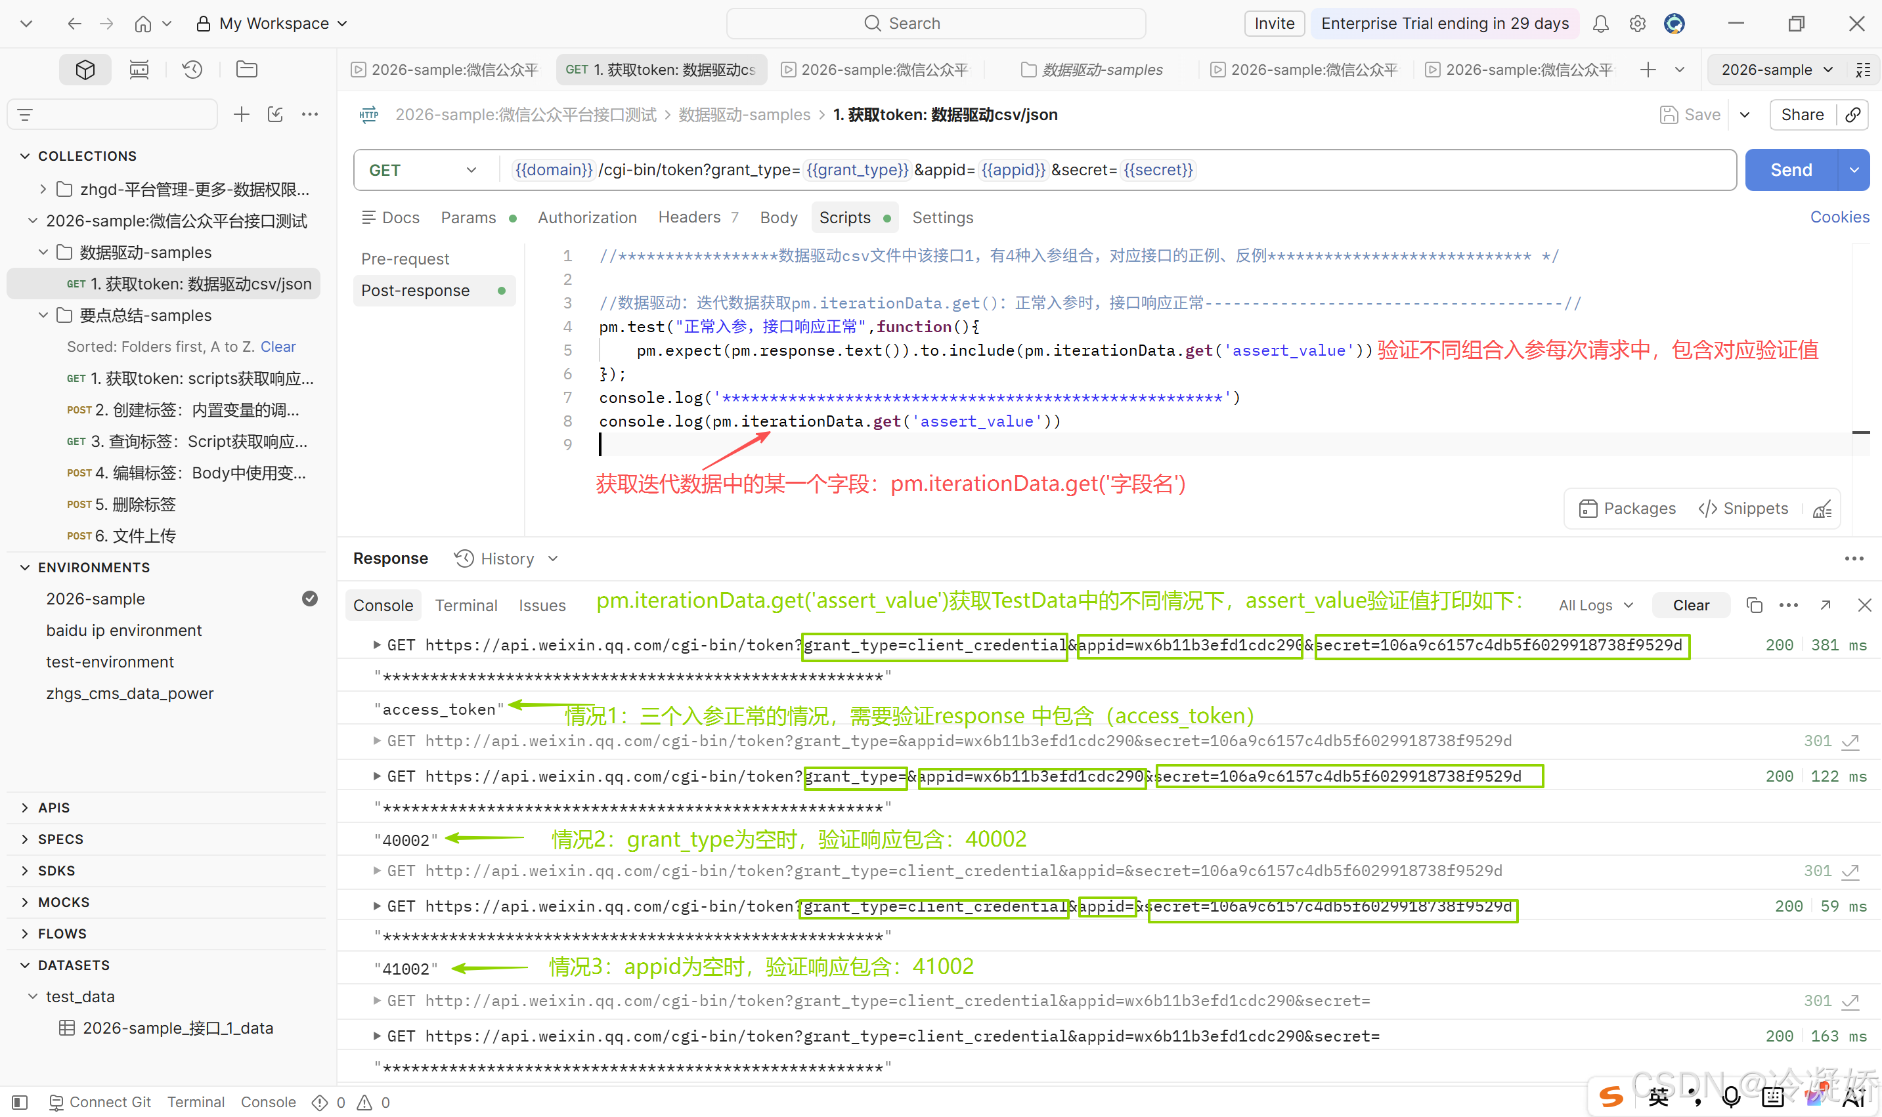Open the History sidebar icon

[193, 70]
